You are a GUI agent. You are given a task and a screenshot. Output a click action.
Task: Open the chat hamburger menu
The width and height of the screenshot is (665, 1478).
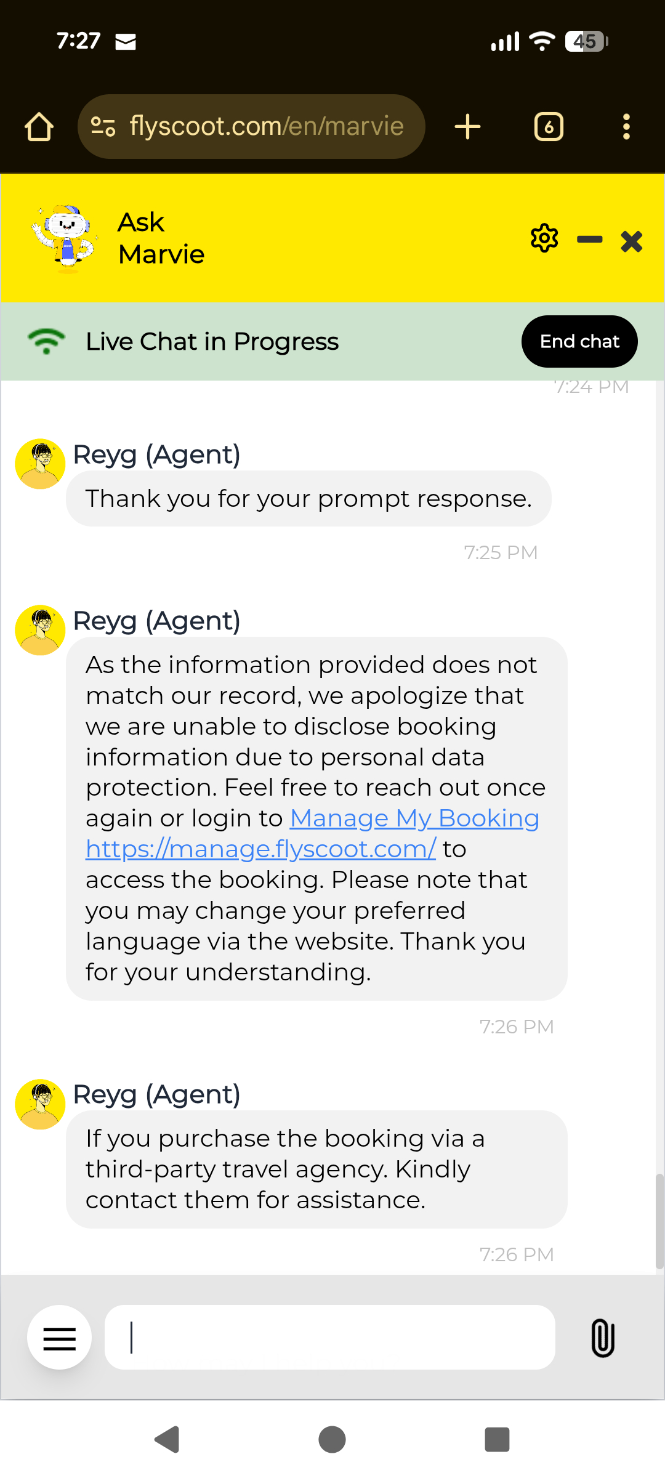[60, 1338]
